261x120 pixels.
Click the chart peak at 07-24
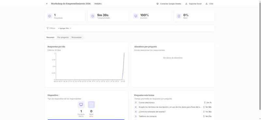click(124, 53)
